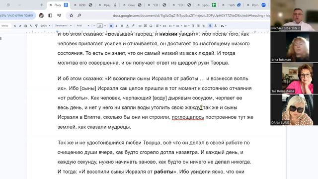Screen dimensions: 318x179
Task: Open the Chrome side panel icon
Action: point(50,15)
